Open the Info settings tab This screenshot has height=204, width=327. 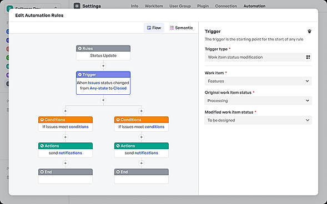(134, 6)
